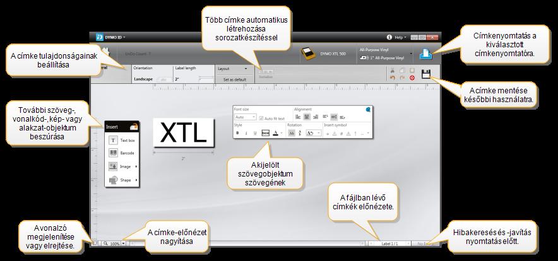Image resolution: width=558 pixels, height=261 pixels.
Task: Open the Help menu
Action: coord(400,37)
